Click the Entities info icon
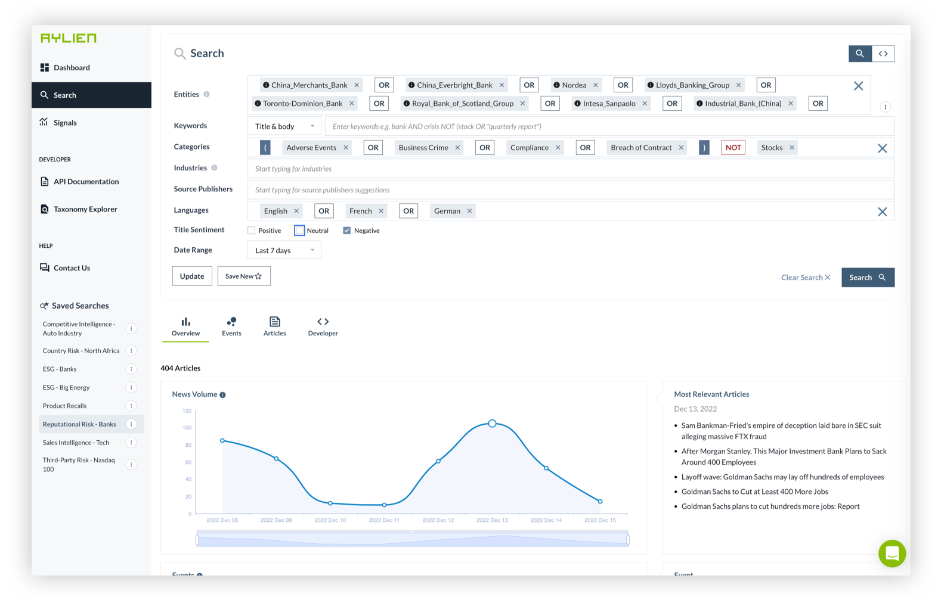941x610 pixels. (207, 94)
